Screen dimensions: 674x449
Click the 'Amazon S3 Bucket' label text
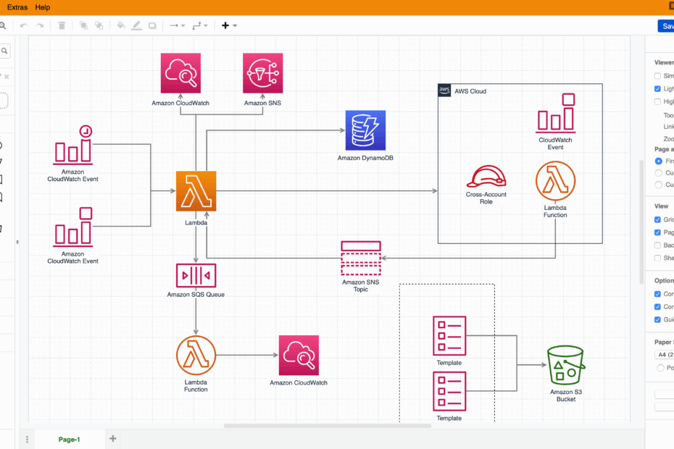point(566,395)
